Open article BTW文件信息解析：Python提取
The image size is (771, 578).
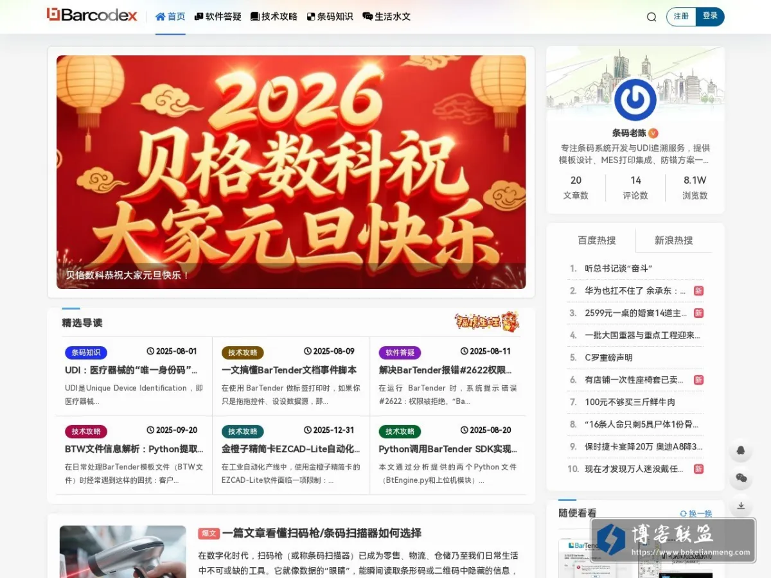point(134,449)
